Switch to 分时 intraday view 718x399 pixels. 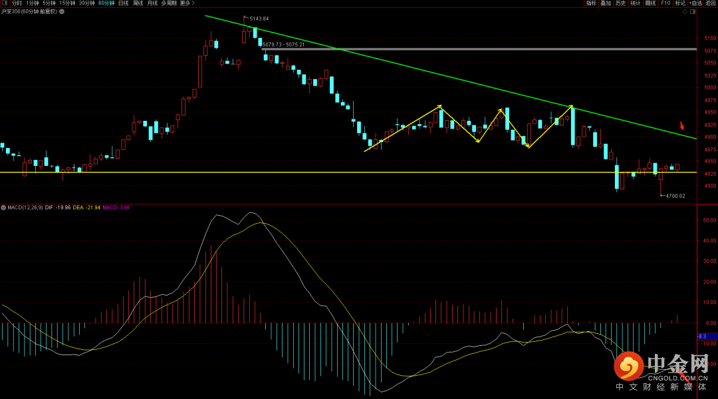[x=17, y=3]
